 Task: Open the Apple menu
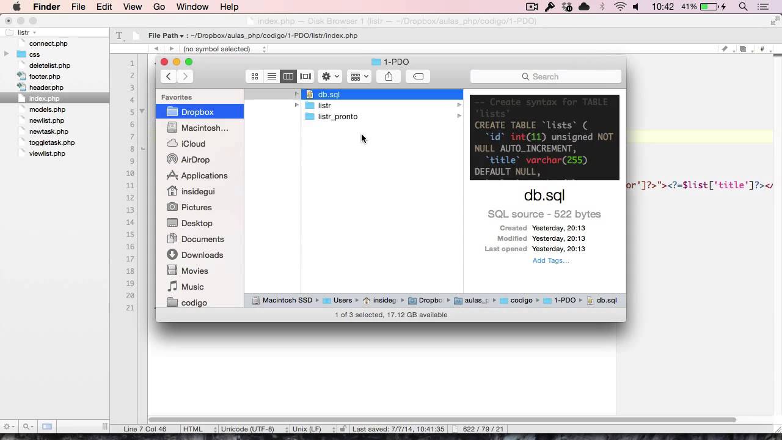coord(16,7)
